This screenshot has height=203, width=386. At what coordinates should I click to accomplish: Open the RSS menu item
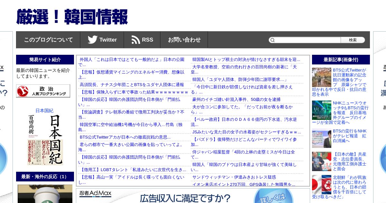tap(142, 40)
